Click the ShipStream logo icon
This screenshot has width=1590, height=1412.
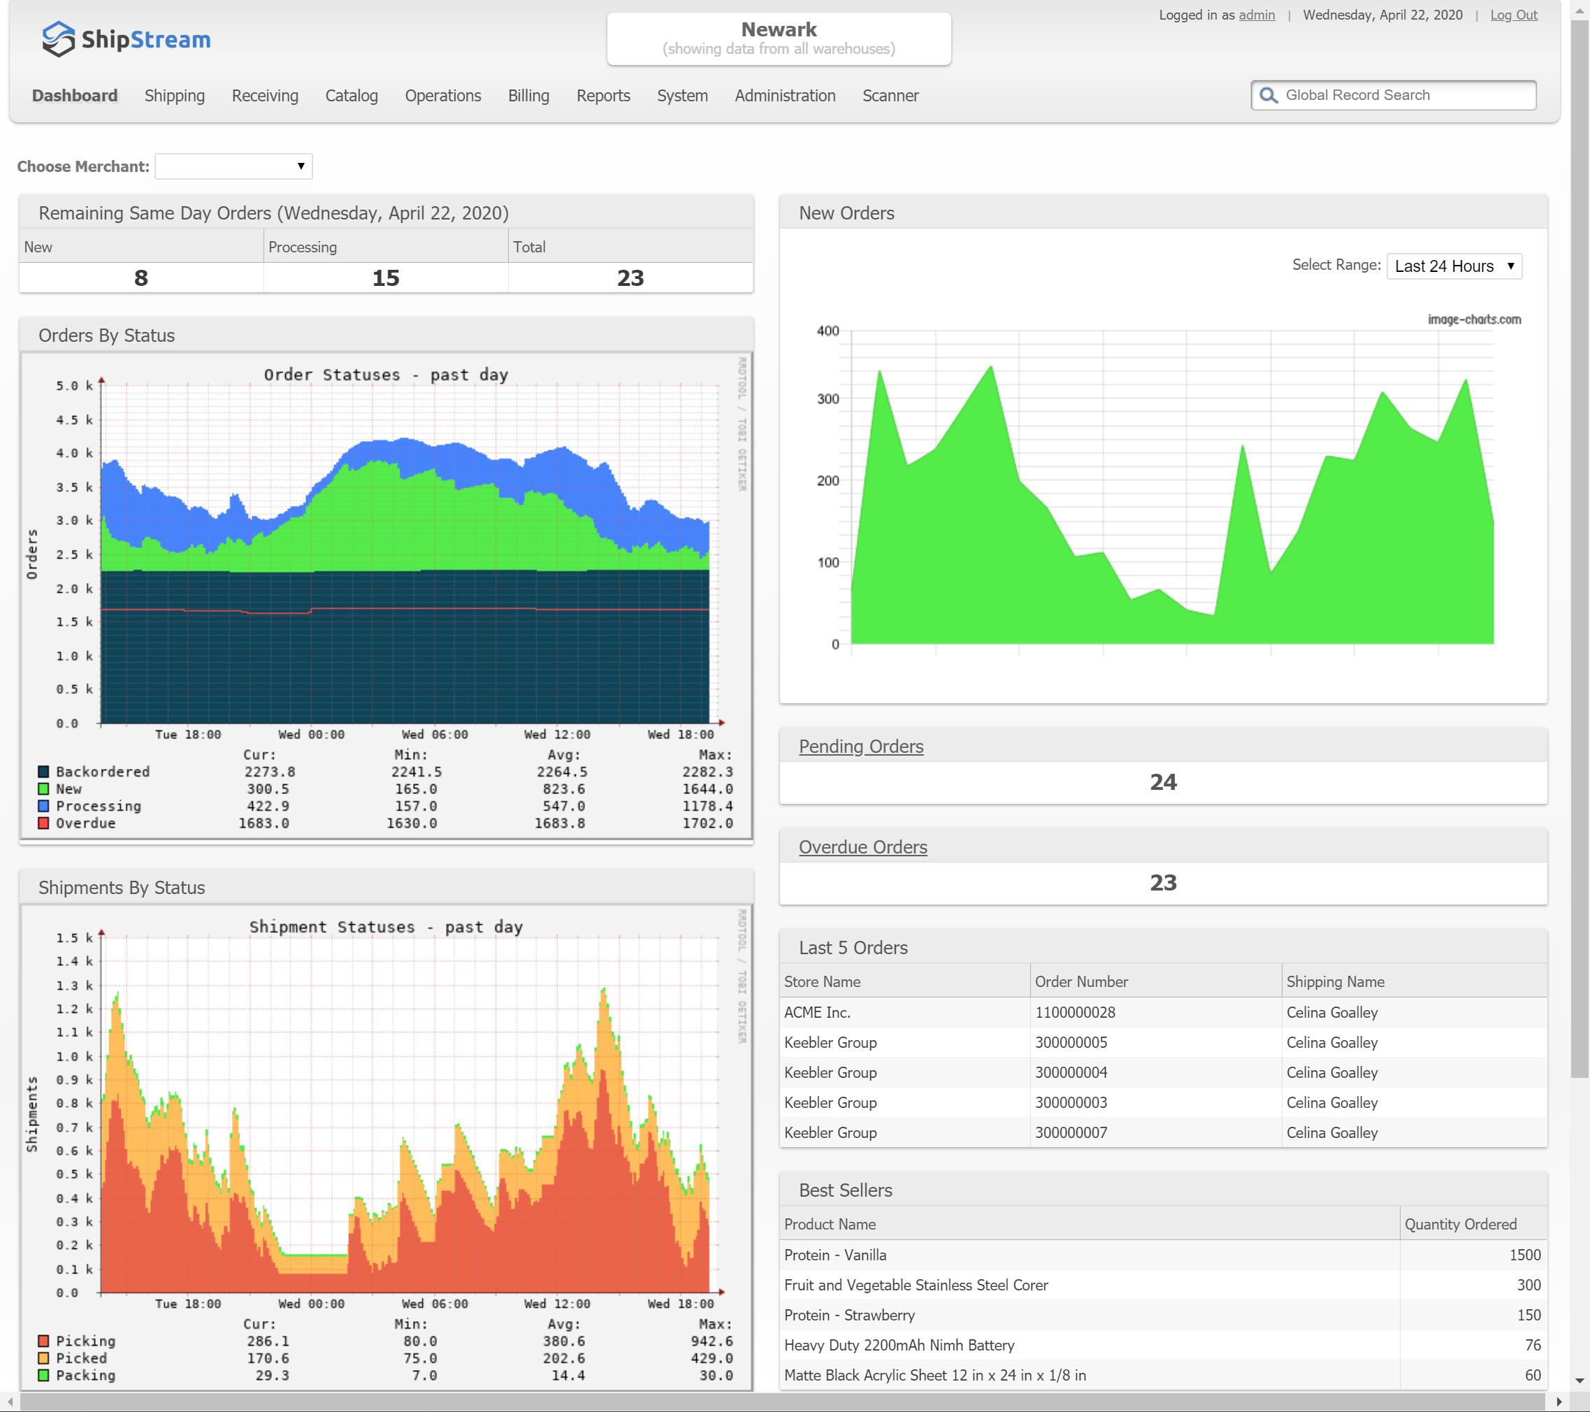click(x=58, y=39)
